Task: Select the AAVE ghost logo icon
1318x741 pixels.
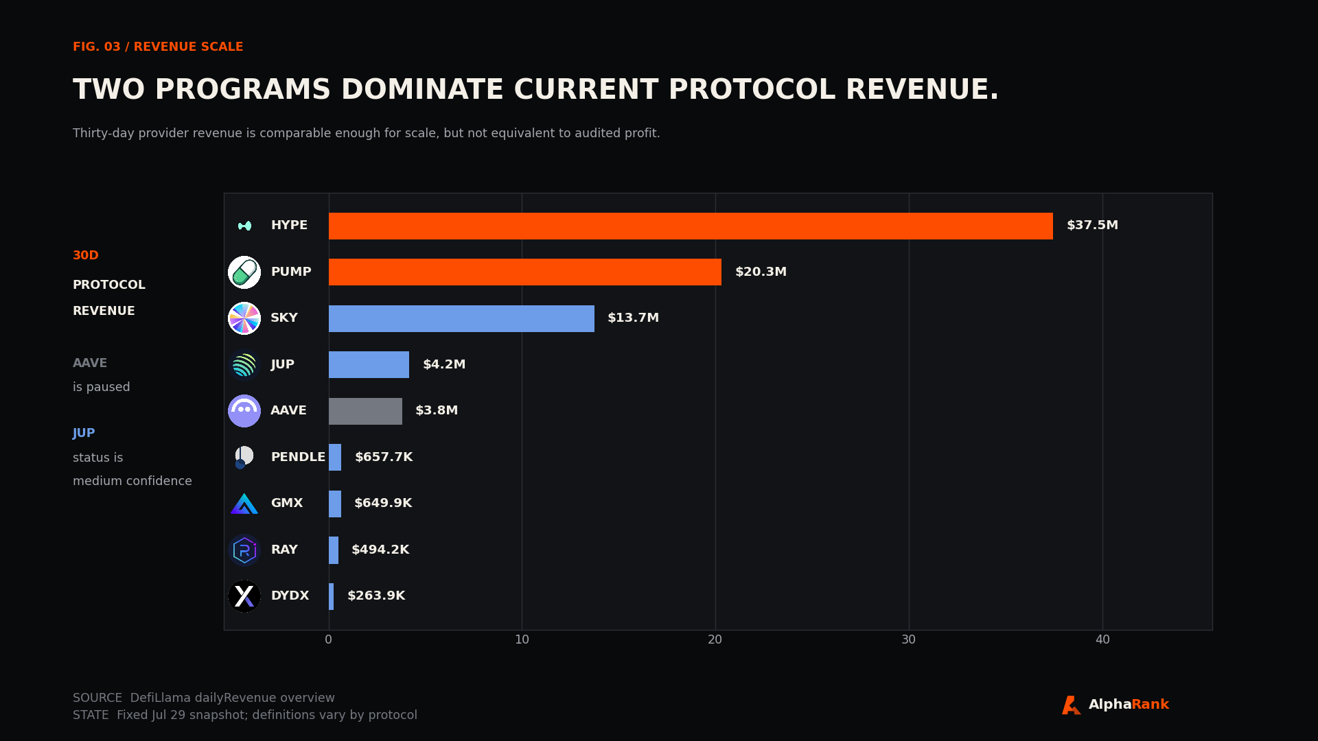Action: pyautogui.click(x=244, y=411)
